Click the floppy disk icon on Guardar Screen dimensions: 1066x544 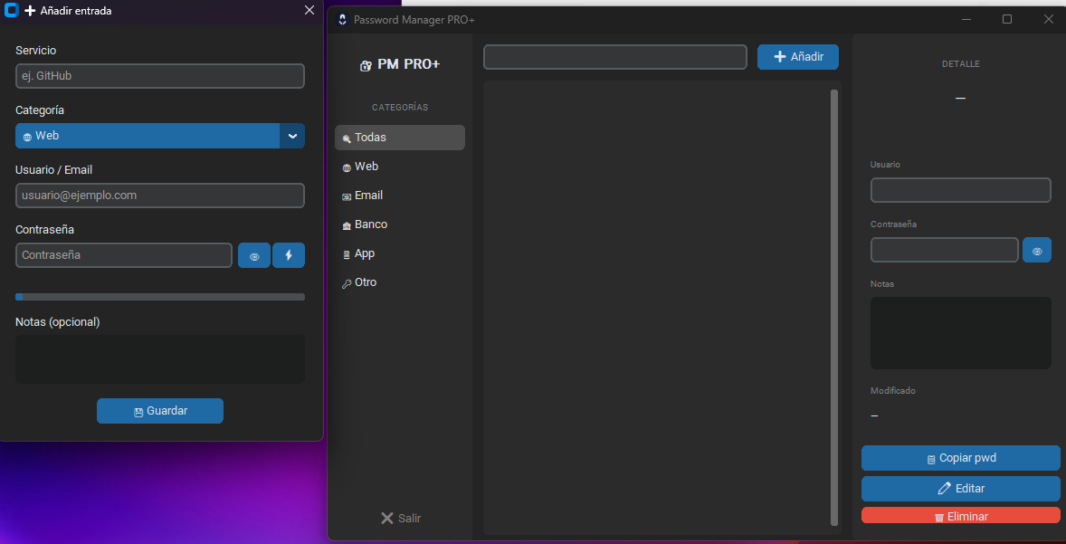pyautogui.click(x=138, y=412)
